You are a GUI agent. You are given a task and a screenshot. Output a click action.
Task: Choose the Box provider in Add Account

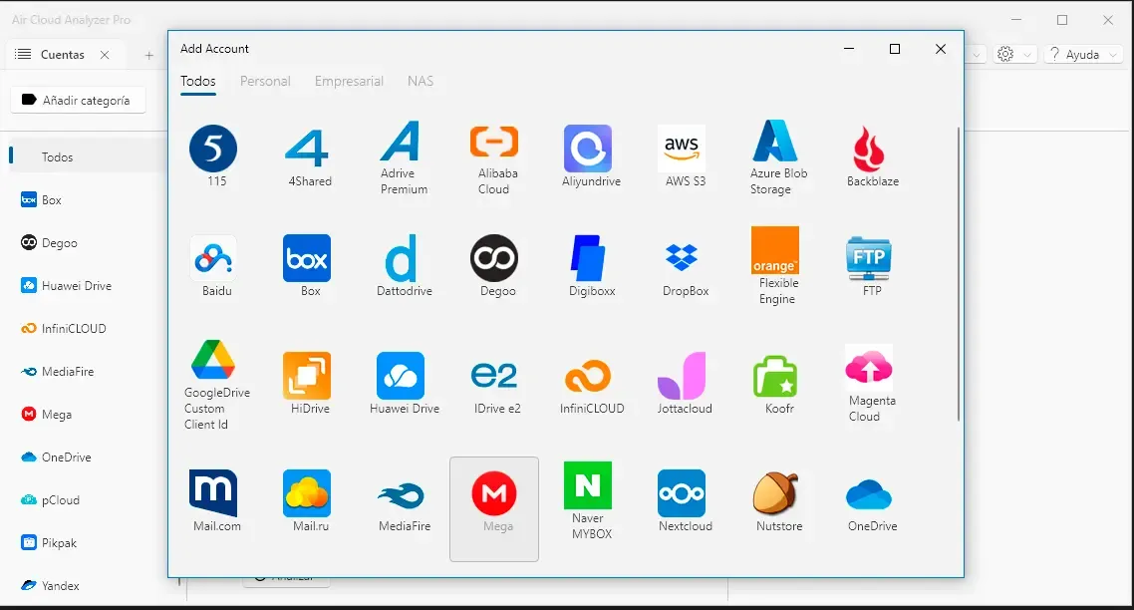coord(307,258)
